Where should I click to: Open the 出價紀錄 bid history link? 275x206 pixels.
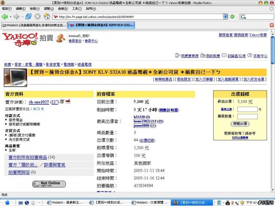[x=147, y=140]
